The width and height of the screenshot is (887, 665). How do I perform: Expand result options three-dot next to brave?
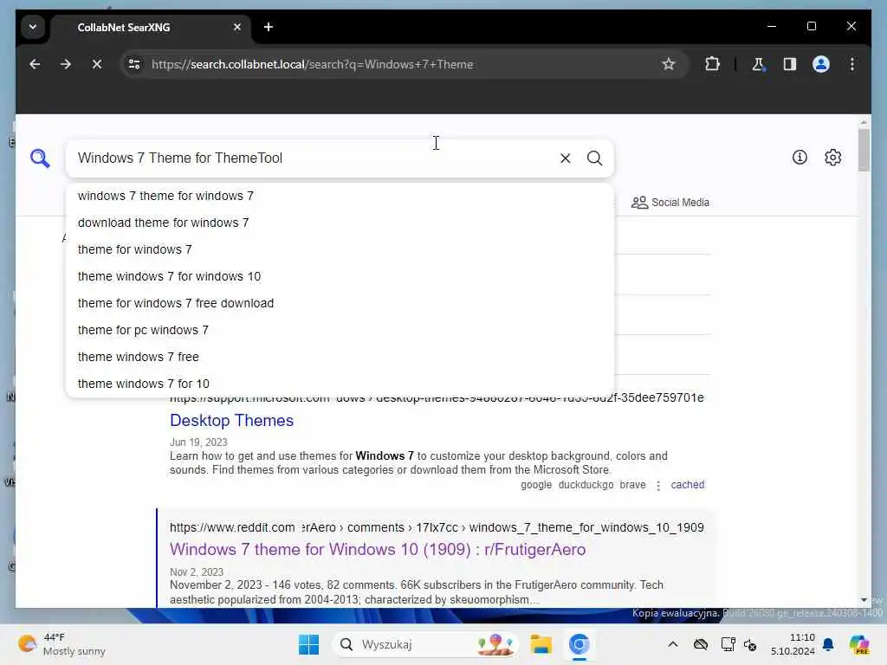tap(658, 485)
